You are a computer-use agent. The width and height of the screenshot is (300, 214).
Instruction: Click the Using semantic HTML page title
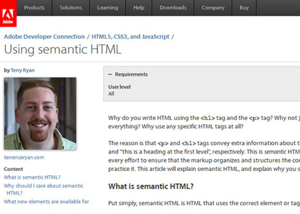[63, 50]
